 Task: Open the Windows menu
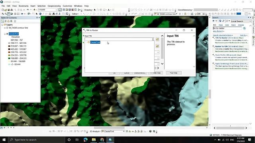click(x=78, y=6)
